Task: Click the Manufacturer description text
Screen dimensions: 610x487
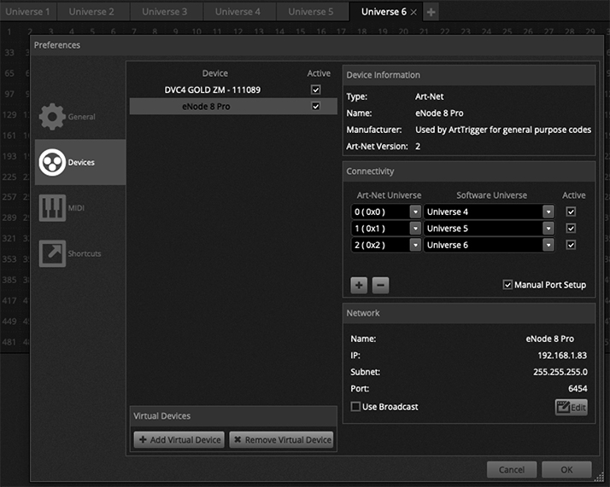Action: click(x=503, y=130)
